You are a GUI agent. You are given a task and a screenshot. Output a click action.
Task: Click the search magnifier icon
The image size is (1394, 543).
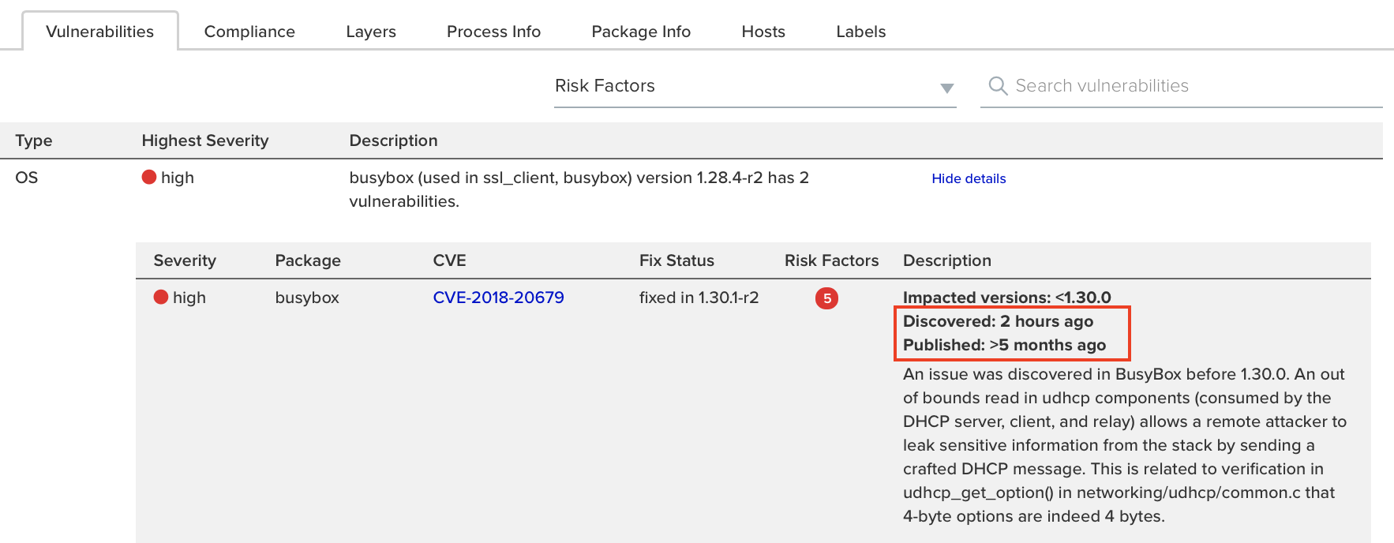pos(998,86)
